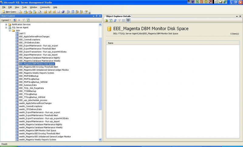Collapse the Jobs folder
The image size is (243, 147).
click(10, 31)
